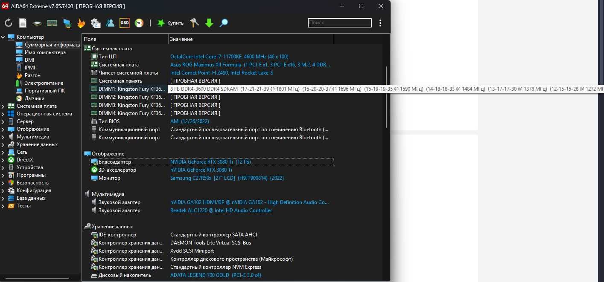Viewport: 604px width, 282px height.
Task: Select the Дисковый накопитель row
Action: click(x=211, y=275)
